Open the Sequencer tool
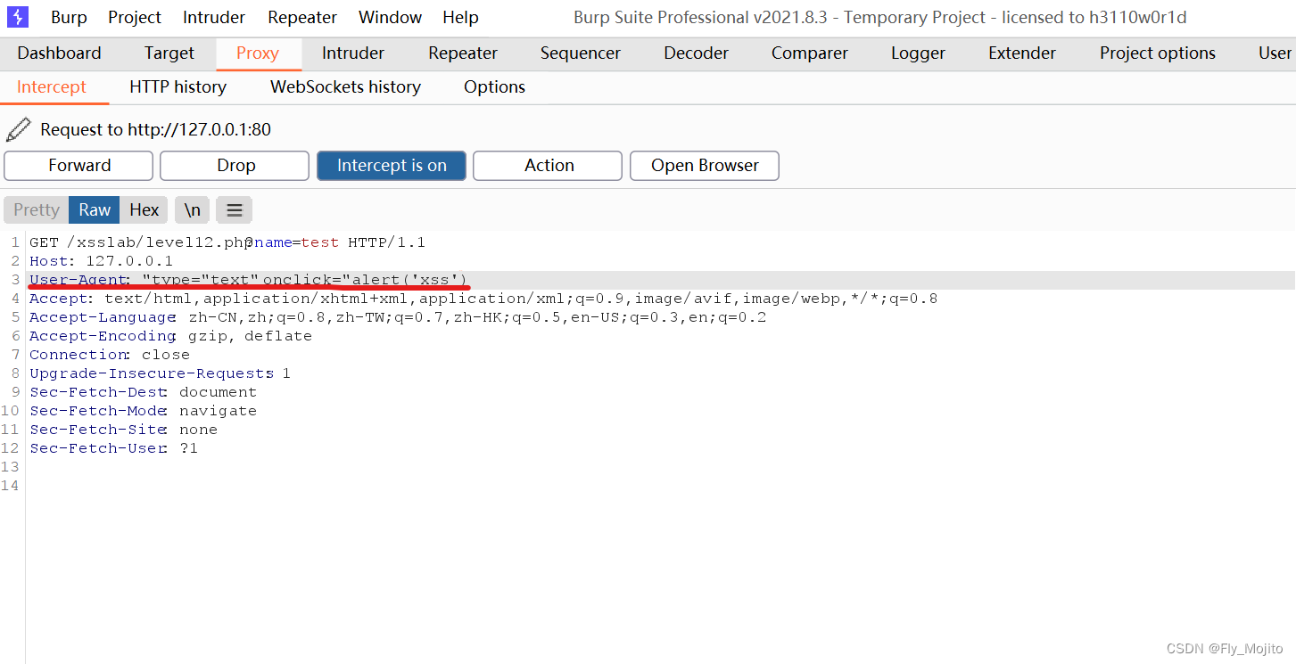 coord(580,53)
